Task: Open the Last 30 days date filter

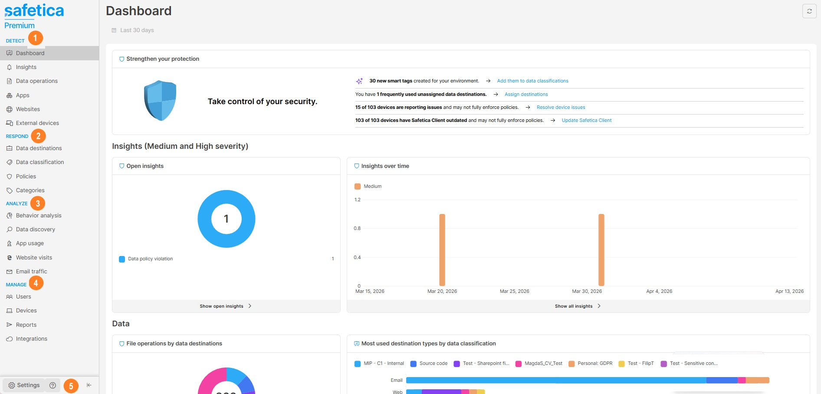Action: point(133,30)
